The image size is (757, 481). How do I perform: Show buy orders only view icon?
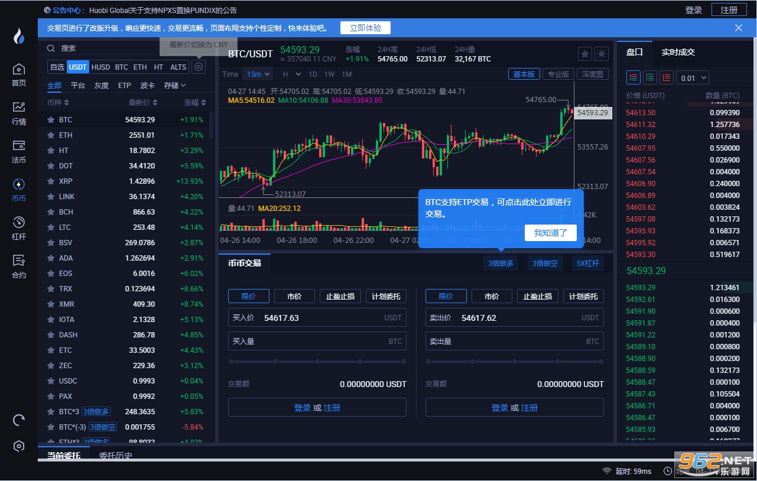[650, 77]
